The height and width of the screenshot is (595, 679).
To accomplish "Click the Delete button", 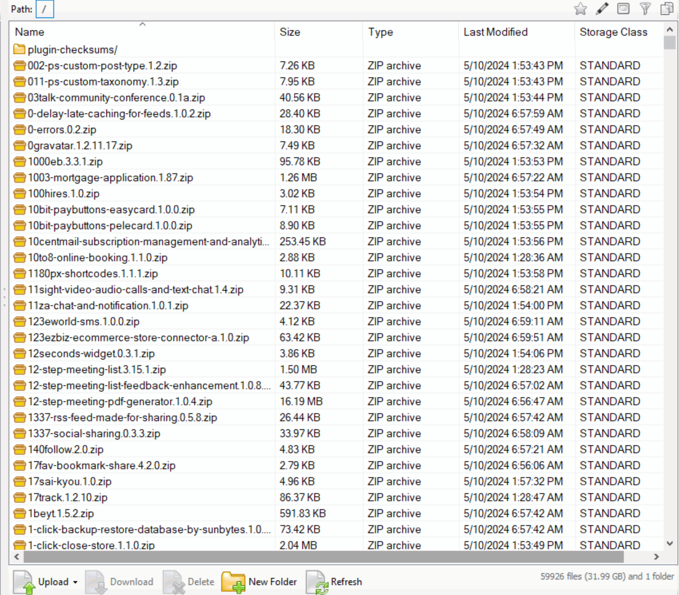I will click(x=189, y=582).
